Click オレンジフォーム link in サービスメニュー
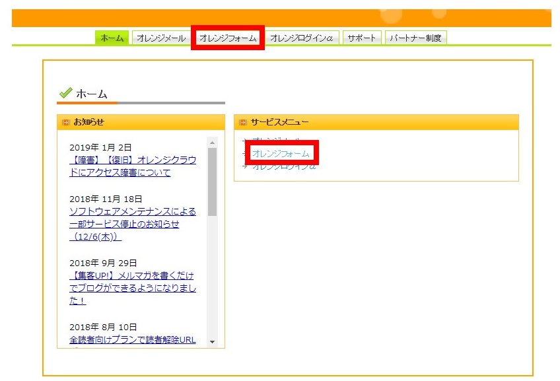 coord(281,154)
